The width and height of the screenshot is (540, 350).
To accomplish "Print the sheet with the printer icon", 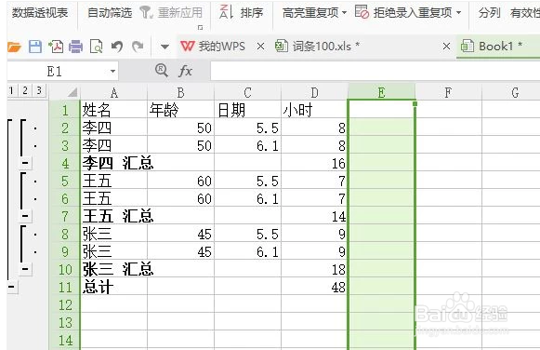I will click(x=76, y=47).
